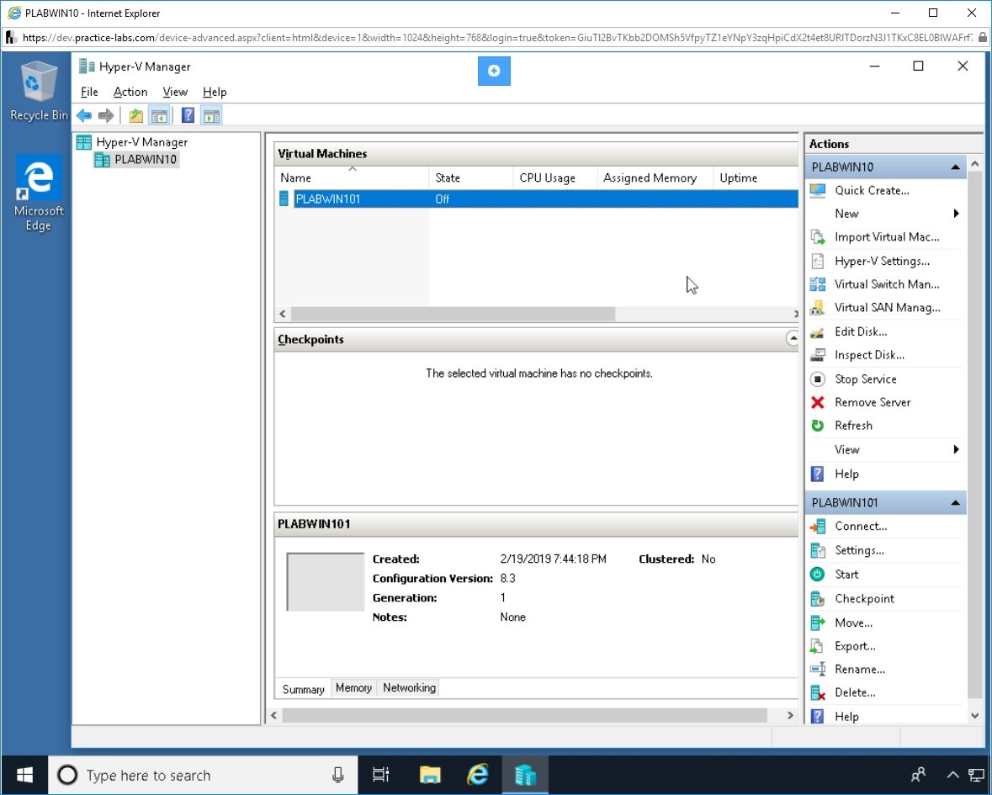Open the File menu
The image size is (992, 795).
89,92
